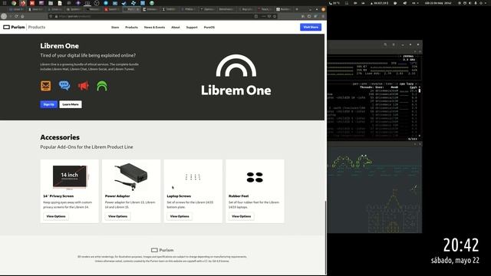Open the About nav link
Screen dimensions: 491x276
[176, 28]
